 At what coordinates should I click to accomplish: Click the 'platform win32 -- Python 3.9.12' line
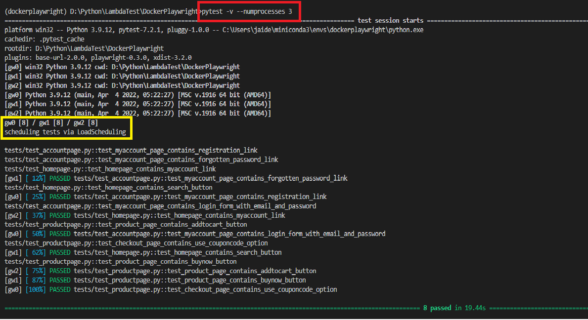(214, 30)
